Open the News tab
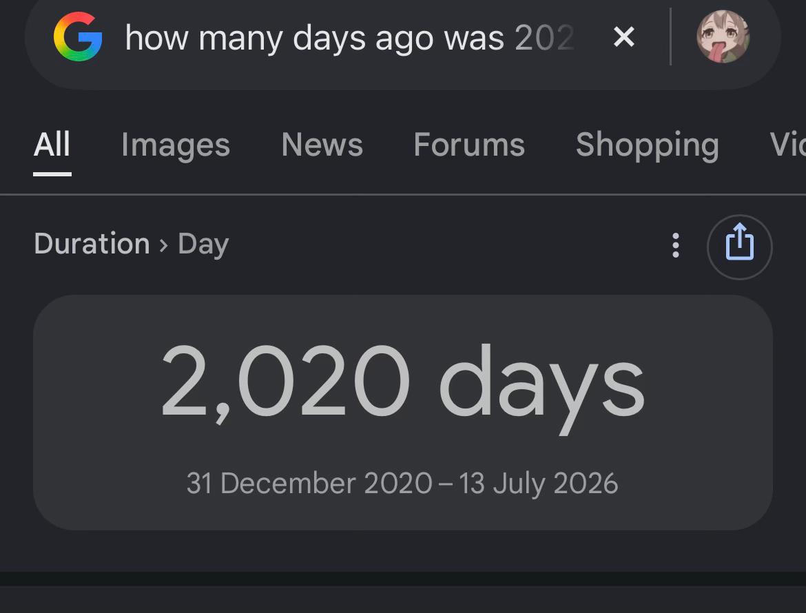This screenshot has width=806, height=613. point(322,145)
